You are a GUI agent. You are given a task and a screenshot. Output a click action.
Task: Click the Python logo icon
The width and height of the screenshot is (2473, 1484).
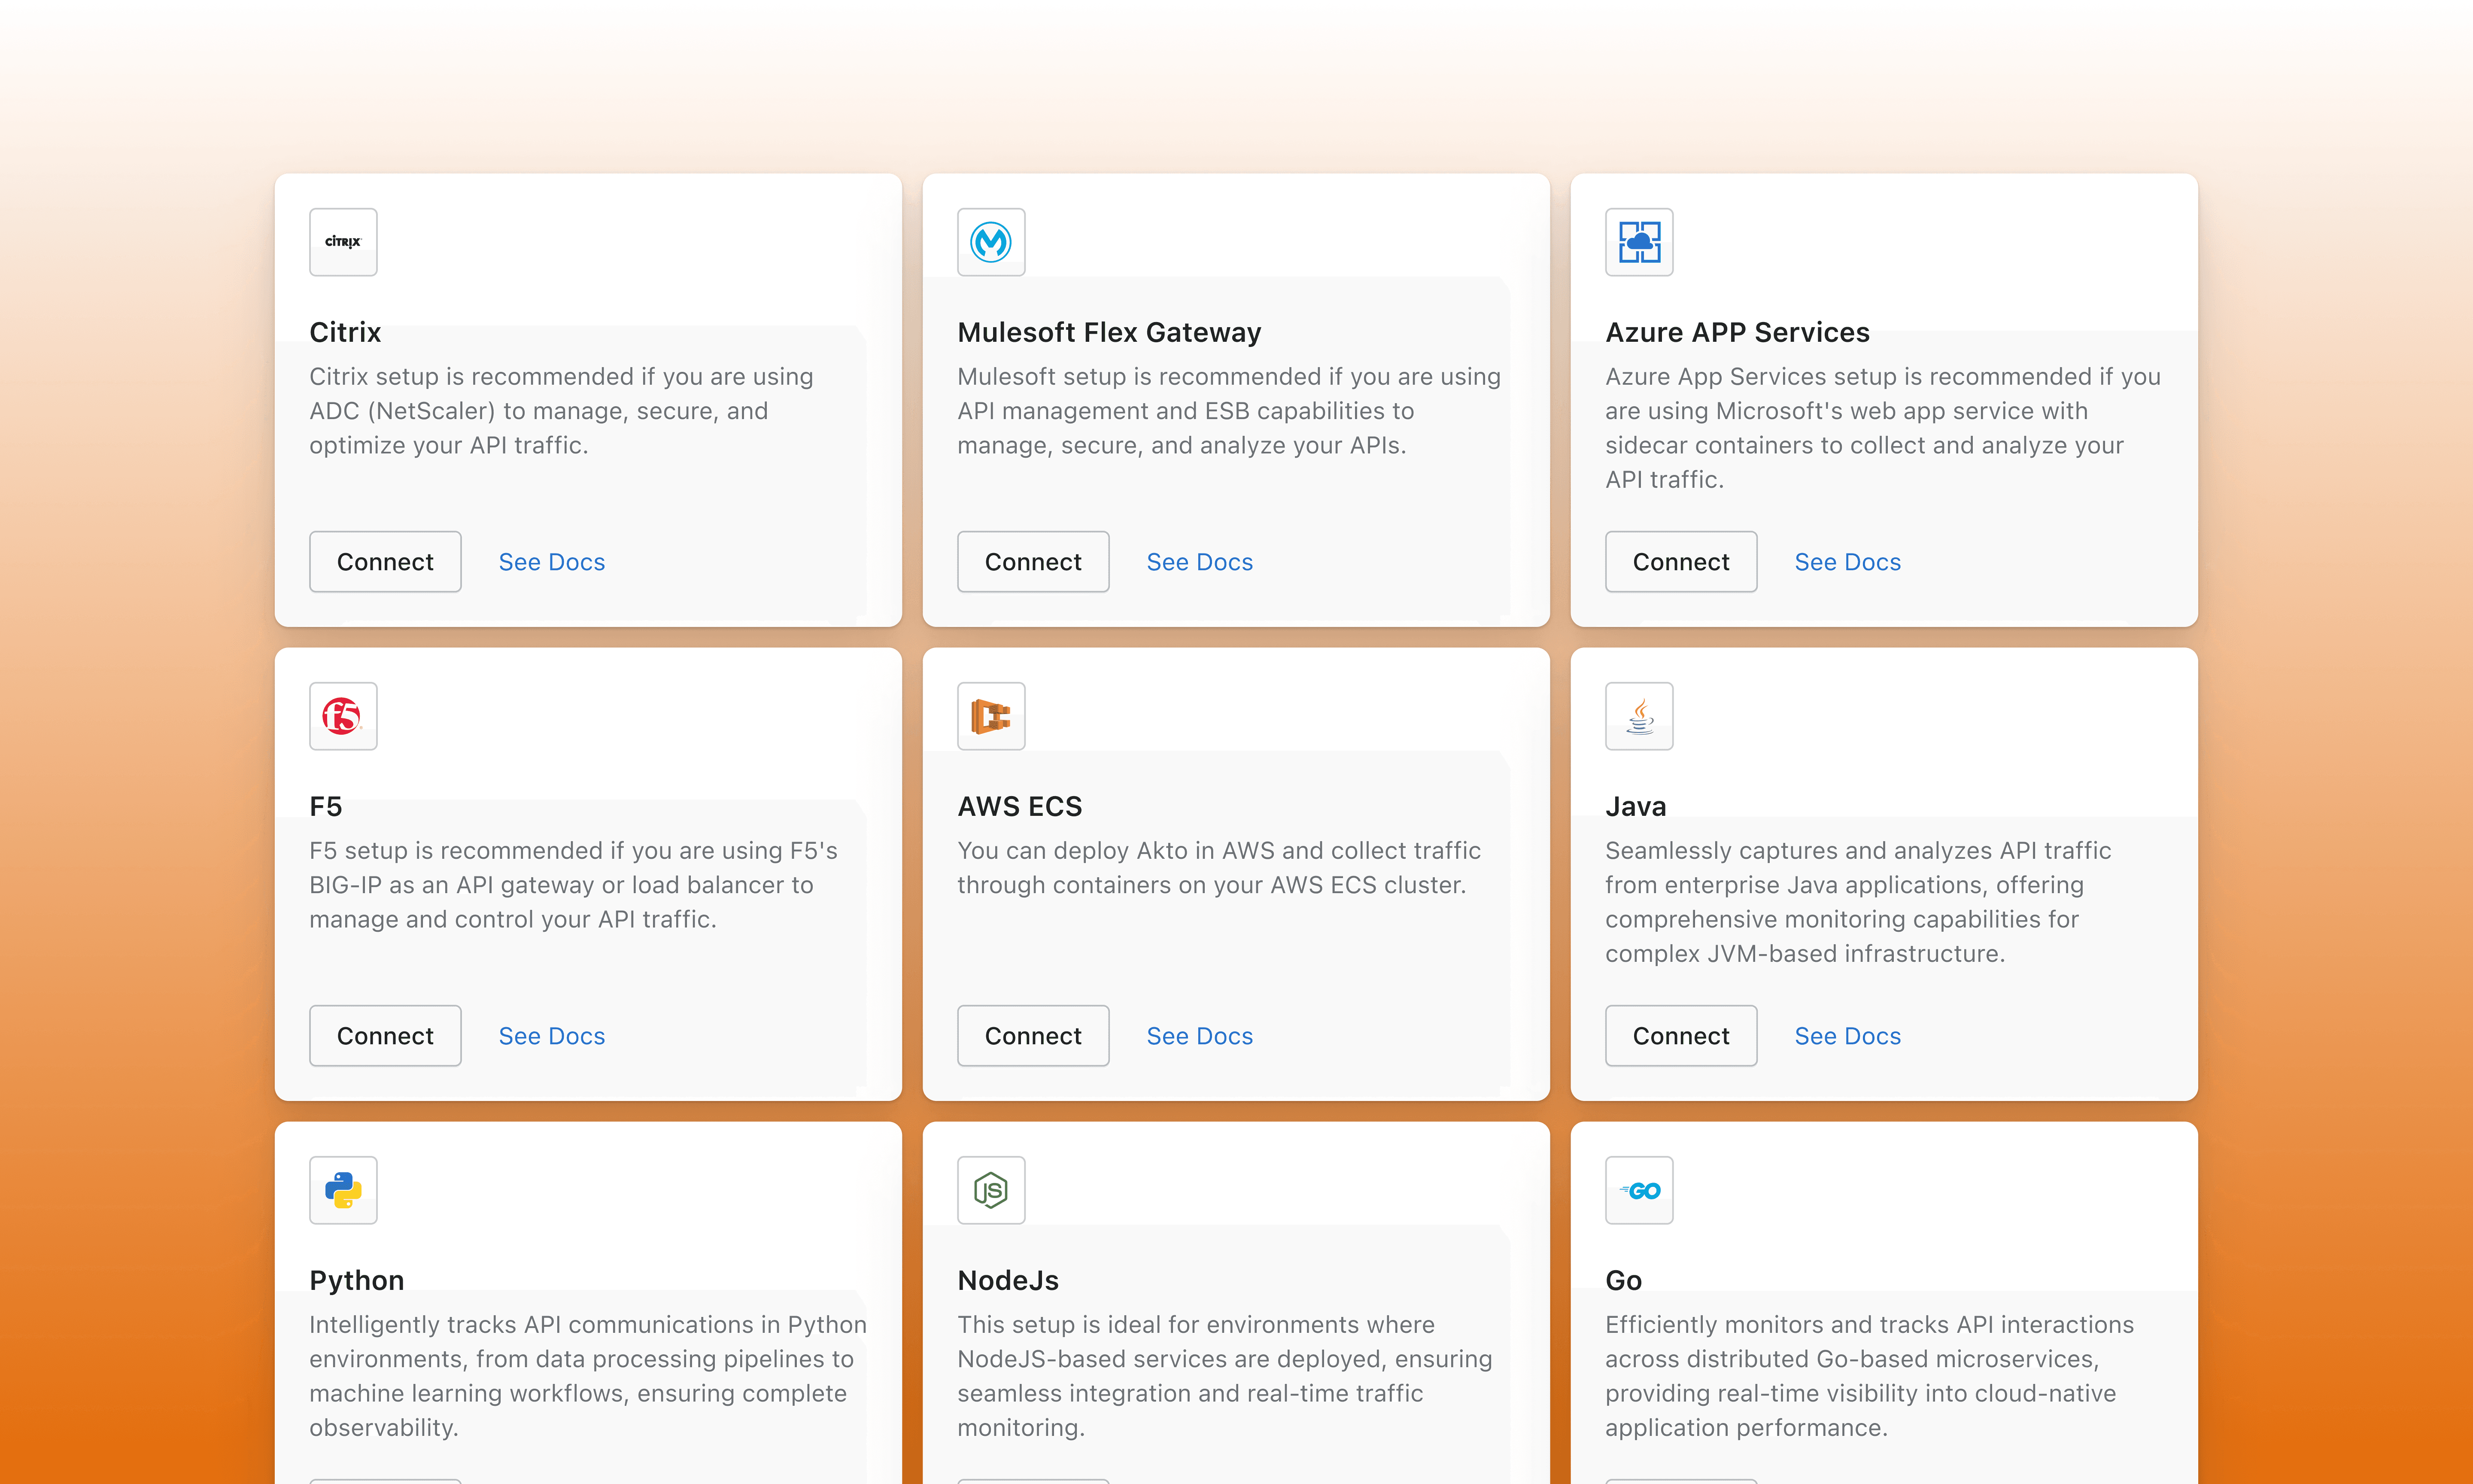pos(343,1190)
